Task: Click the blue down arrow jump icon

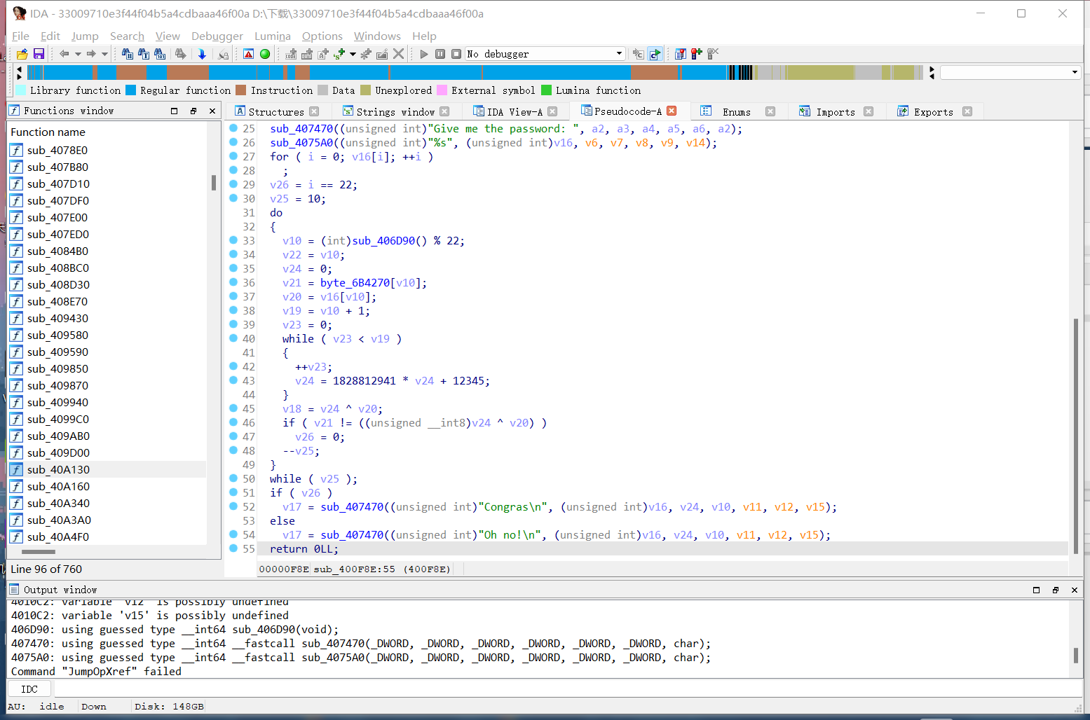Action: 203,54
